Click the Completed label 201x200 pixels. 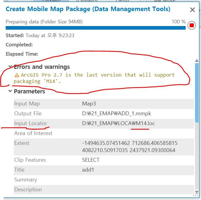click(x=19, y=45)
